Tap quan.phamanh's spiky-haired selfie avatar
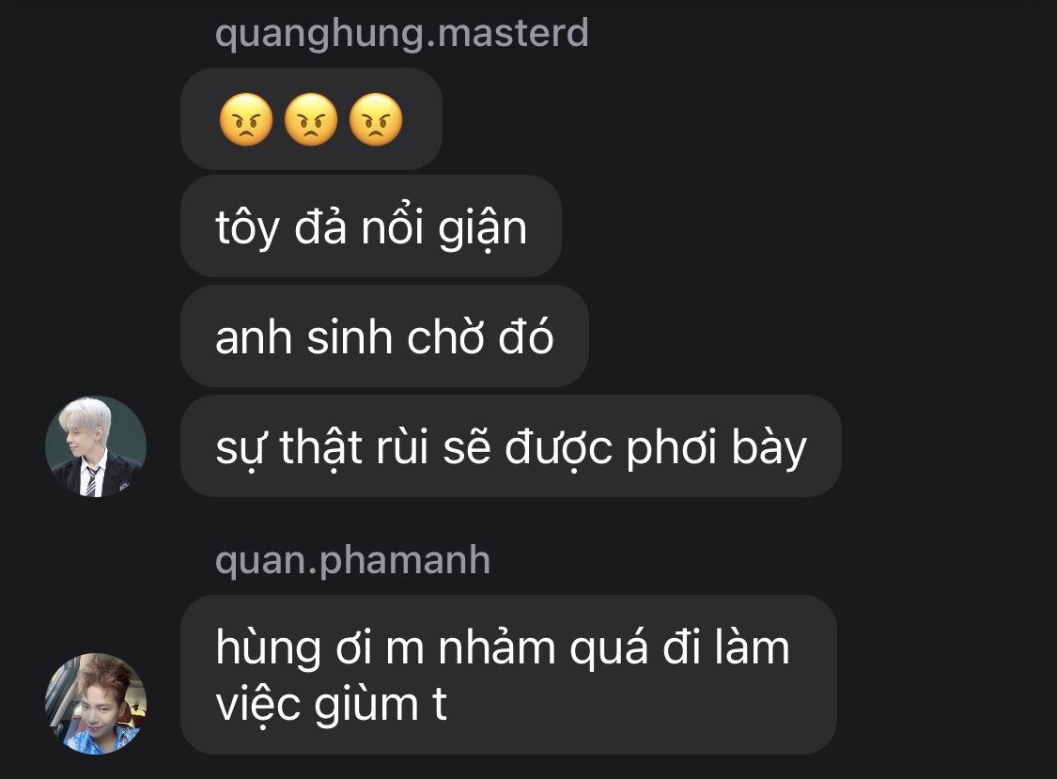 [x=96, y=704]
